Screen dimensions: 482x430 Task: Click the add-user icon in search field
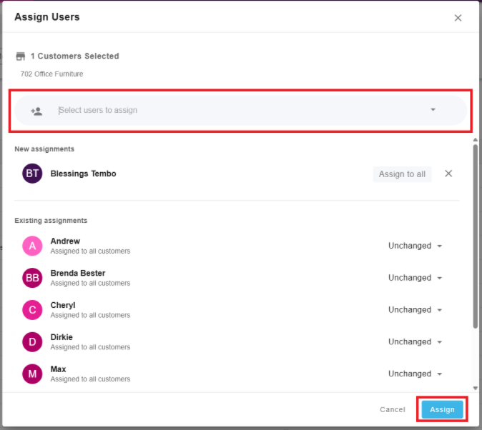pos(36,111)
